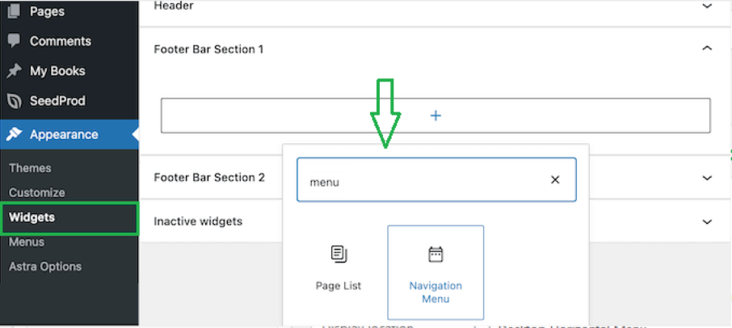This screenshot has height=328, width=732.
Task: Expand Footer Bar Section 2 chevron
Action: pos(707,178)
